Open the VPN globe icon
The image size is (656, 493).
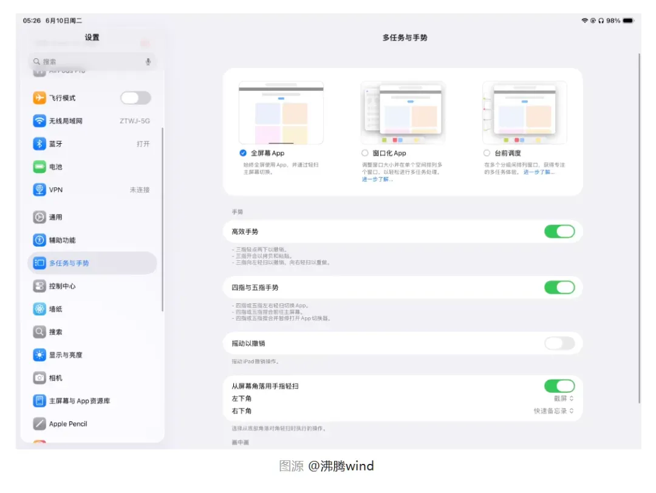[x=39, y=190]
